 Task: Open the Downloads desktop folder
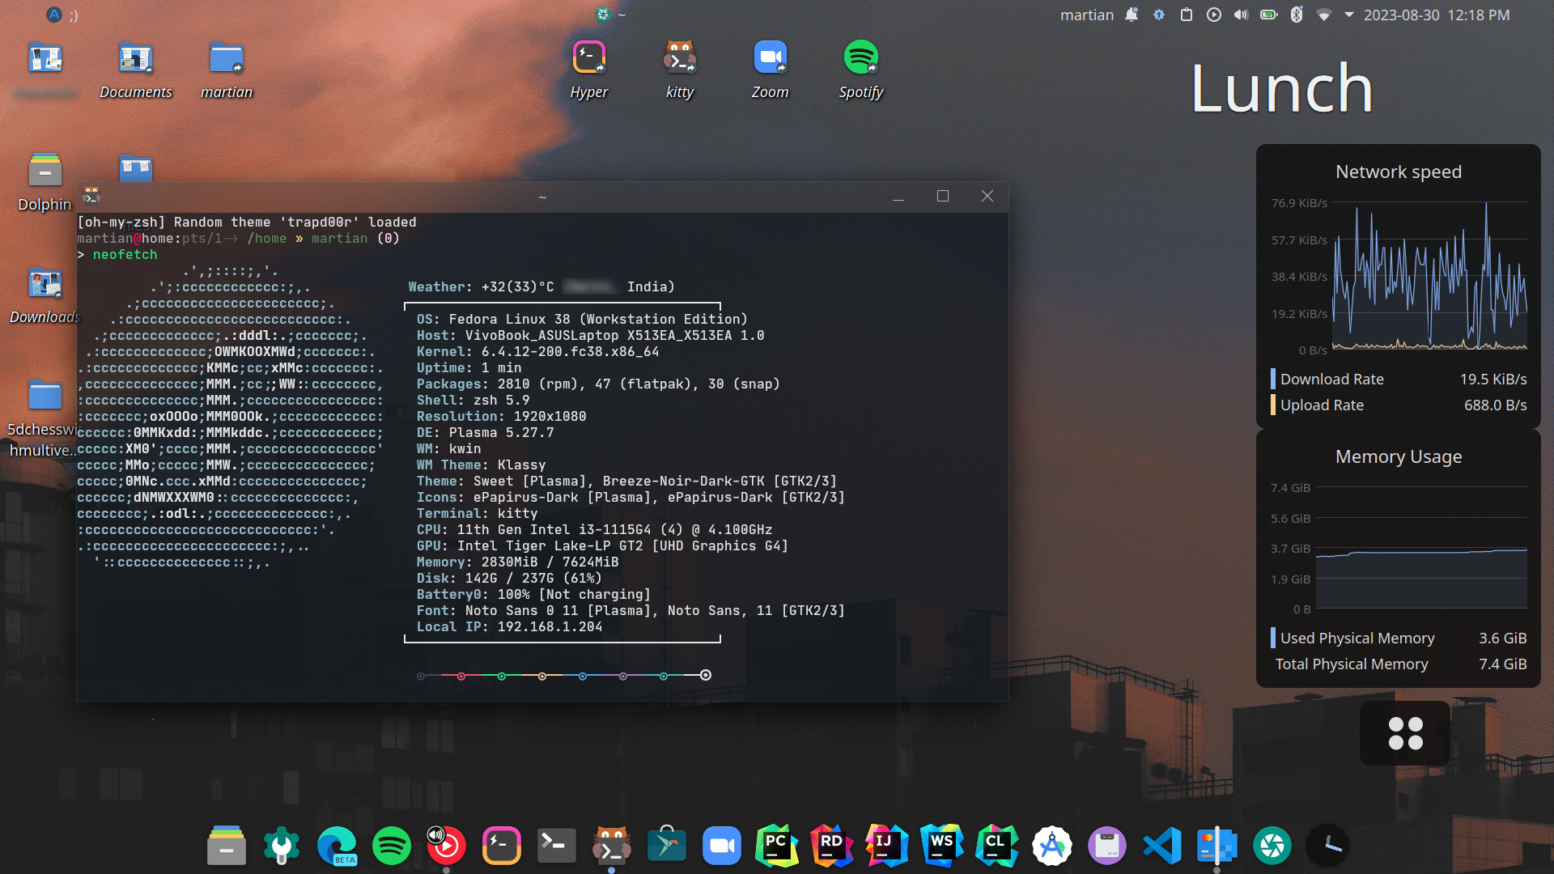tap(45, 295)
